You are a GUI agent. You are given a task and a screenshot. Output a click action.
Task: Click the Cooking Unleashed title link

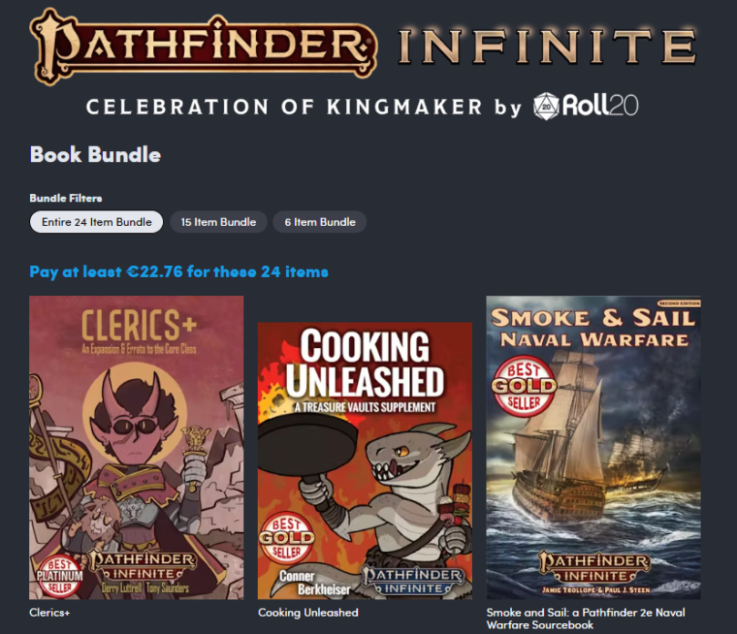[x=308, y=613]
